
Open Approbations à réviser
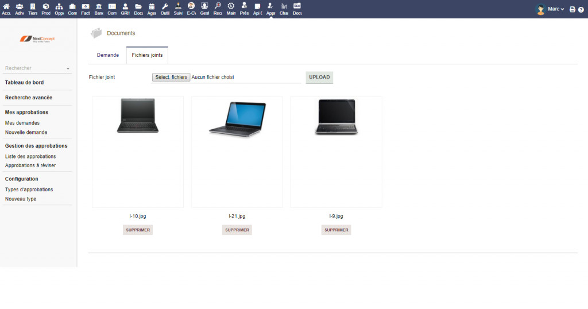coord(30,165)
